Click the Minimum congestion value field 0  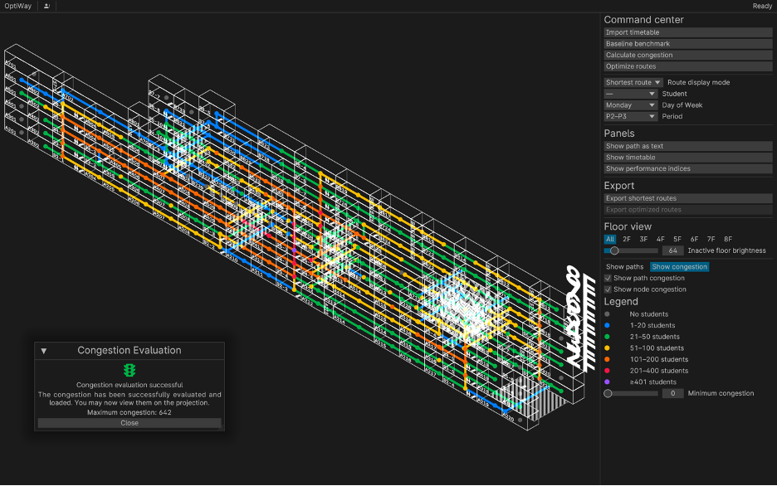(x=672, y=393)
